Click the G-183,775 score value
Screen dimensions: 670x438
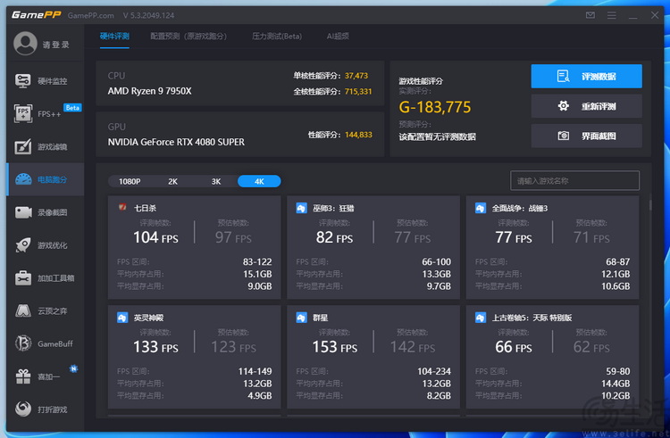pyautogui.click(x=434, y=107)
